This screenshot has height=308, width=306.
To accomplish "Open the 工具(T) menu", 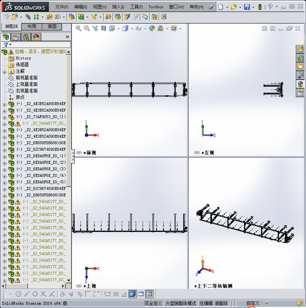I will click(x=136, y=7).
